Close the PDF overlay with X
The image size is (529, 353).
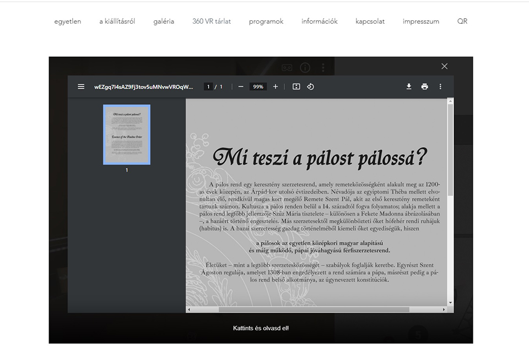pyautogui.click(x=445, y=66)
